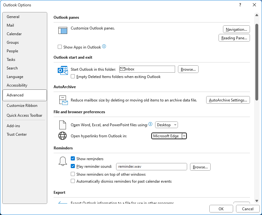This screenshot has width=262, height=215.
Task: Open Customize Ribbon settings
Action: tap(25, 106)
